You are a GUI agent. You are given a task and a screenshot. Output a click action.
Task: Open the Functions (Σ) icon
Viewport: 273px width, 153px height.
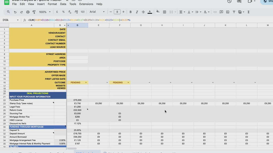point(248,12)
